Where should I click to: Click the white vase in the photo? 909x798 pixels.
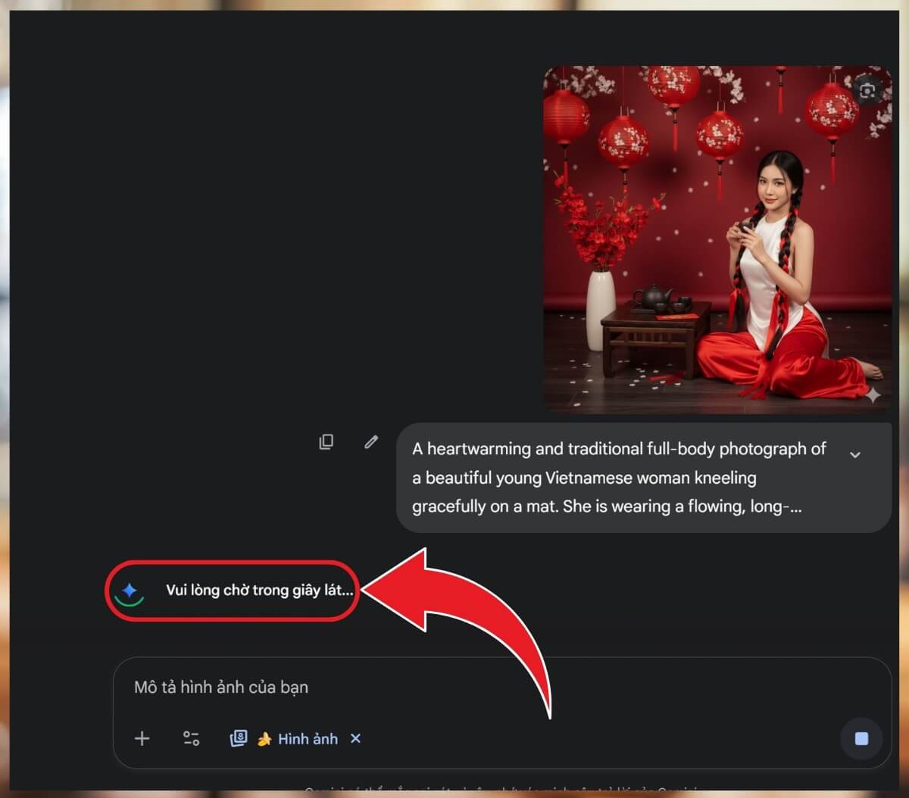(601, 309)
